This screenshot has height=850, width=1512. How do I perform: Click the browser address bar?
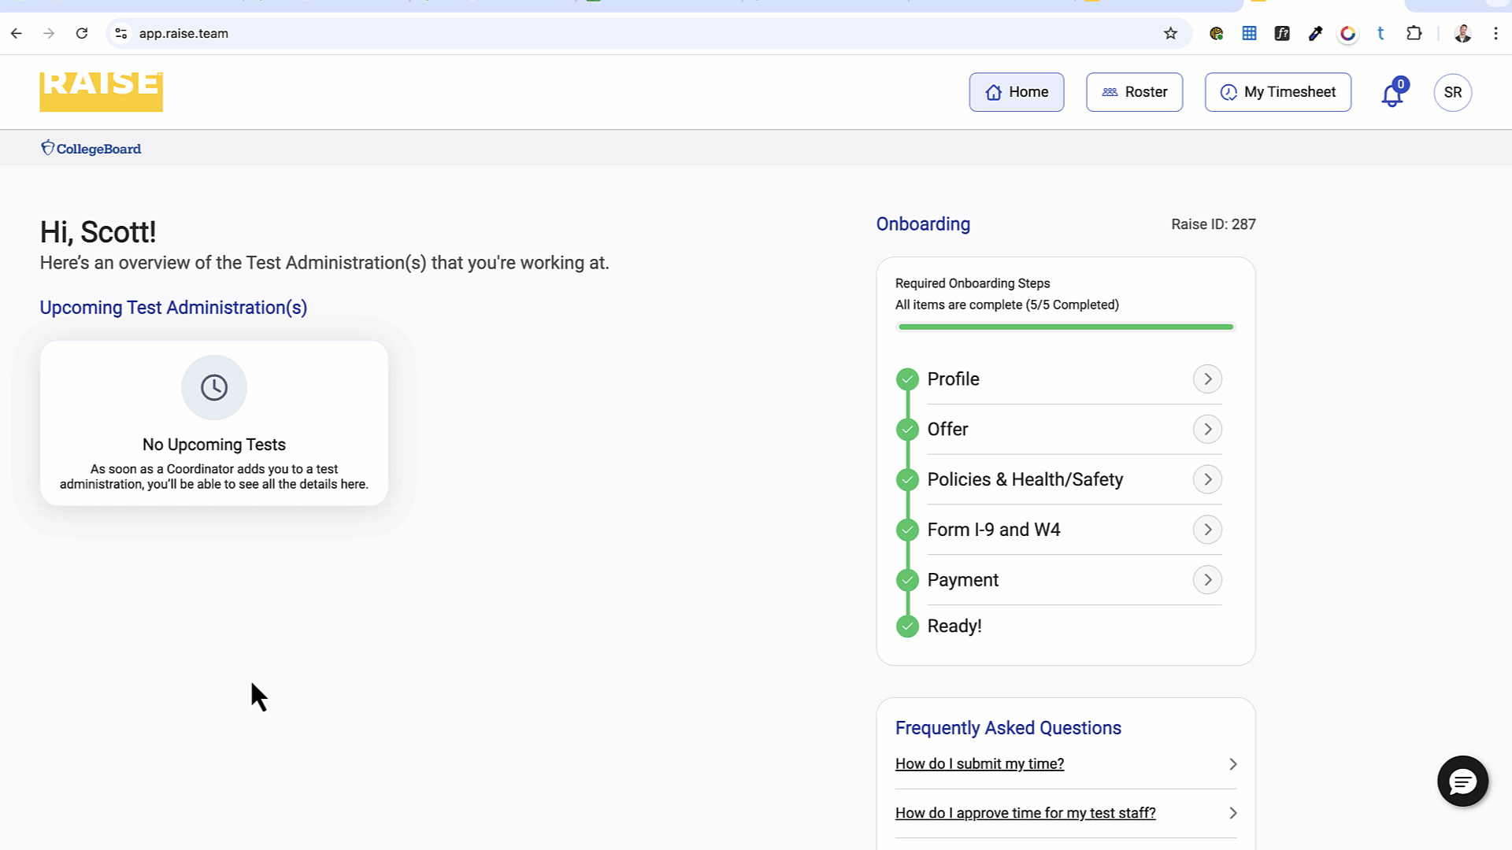pyautogui.click(x=630, y=33)
